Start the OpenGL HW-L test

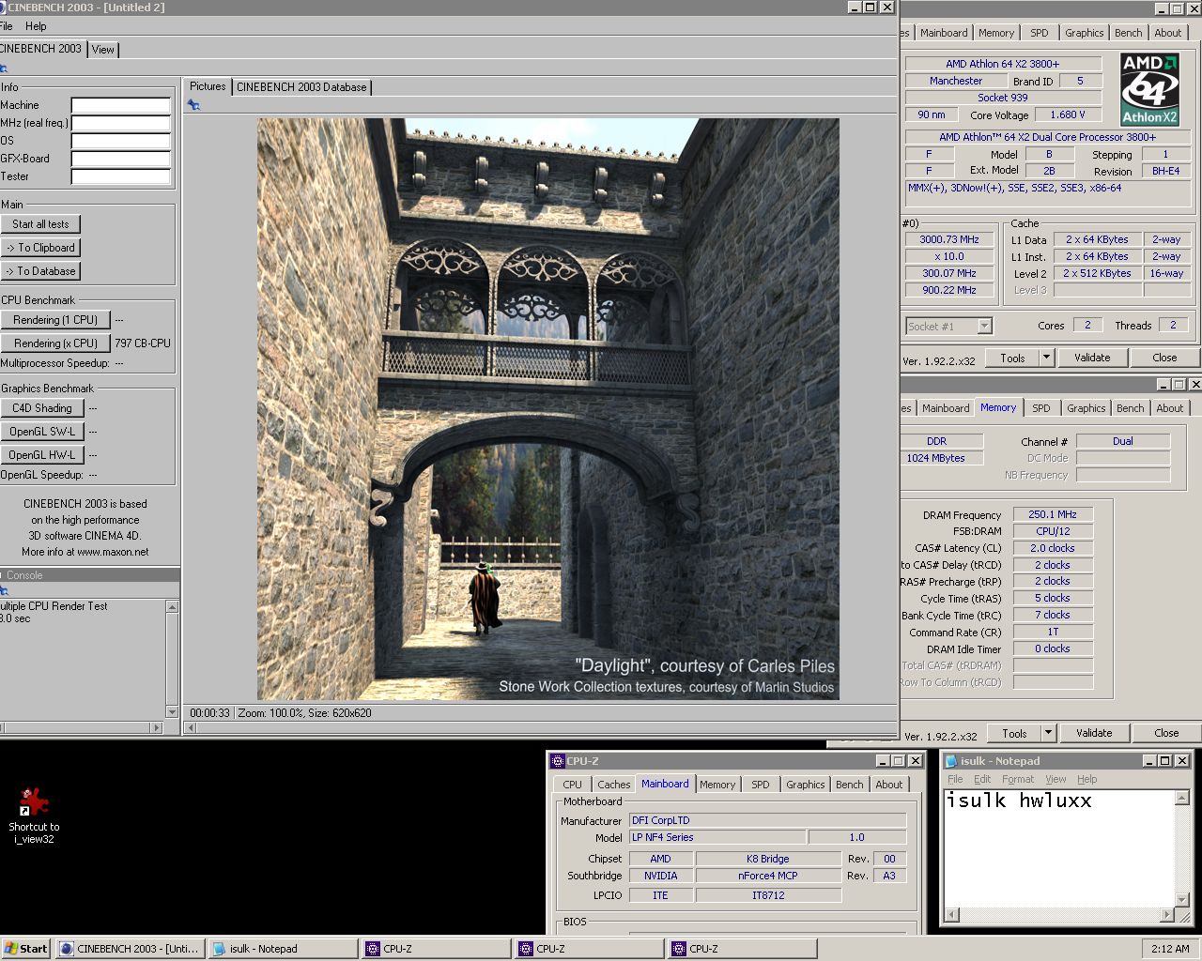(42, 455)
